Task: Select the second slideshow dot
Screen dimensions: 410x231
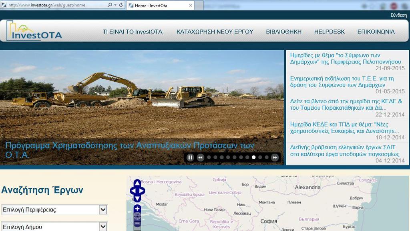Action: [x=215, y=157]
